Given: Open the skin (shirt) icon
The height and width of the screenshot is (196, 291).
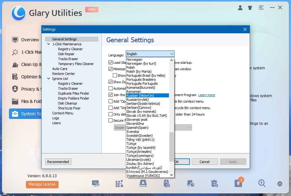Looking at the screenshot, I should (x=250, y=8).
